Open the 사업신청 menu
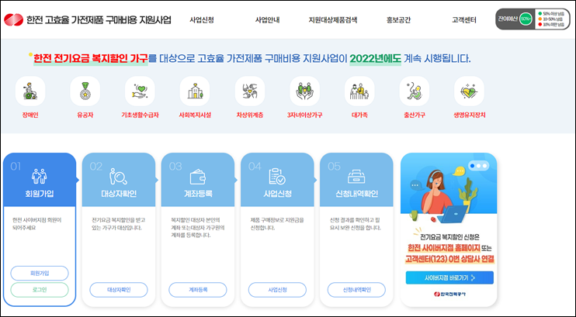The image size is (576, 317). pos(202,20)
